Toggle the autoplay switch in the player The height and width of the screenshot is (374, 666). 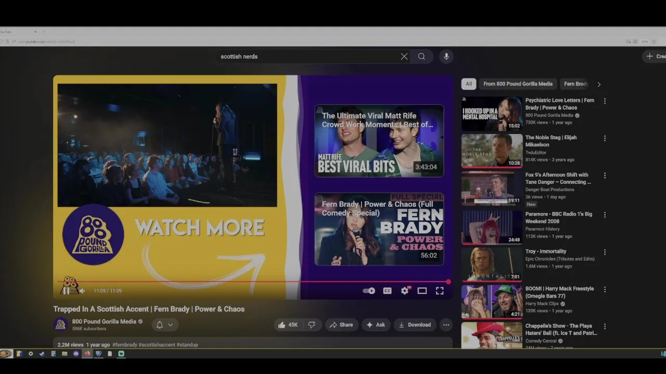(369, 291)
